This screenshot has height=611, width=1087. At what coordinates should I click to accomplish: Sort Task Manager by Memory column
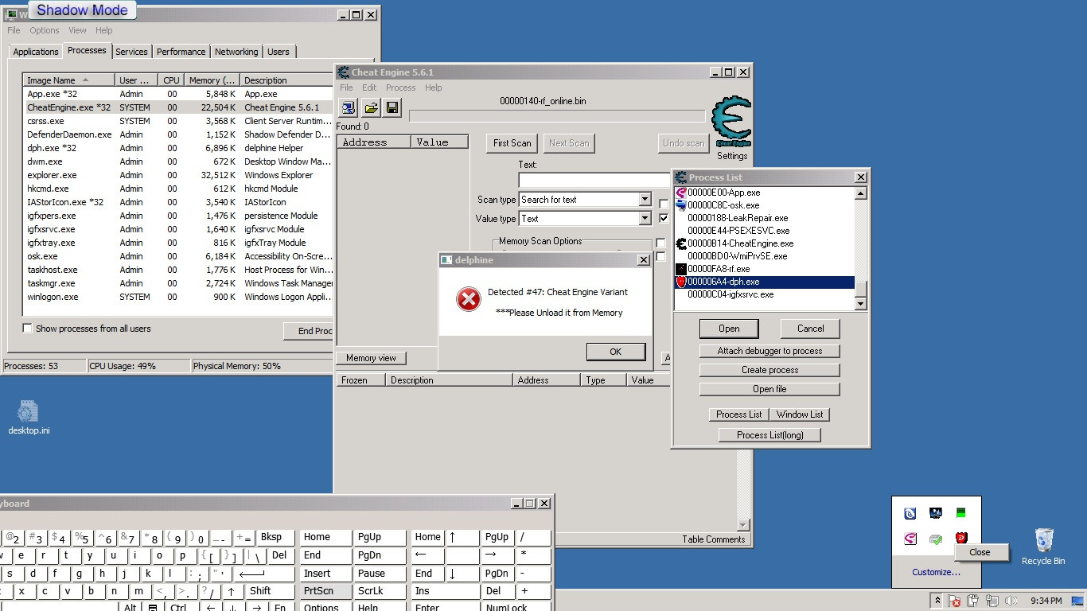[212, 80]
